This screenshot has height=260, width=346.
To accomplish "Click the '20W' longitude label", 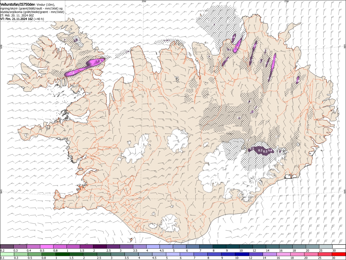I will tap(144, 1).
